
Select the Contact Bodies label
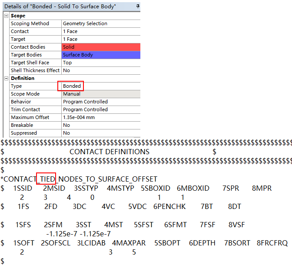tap(28, 47)
